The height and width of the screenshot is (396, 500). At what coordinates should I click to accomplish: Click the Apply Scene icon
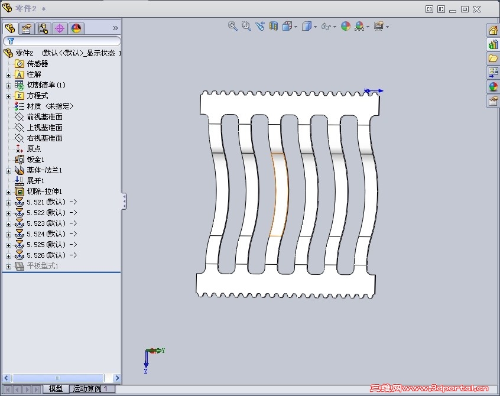coord(359,26)
